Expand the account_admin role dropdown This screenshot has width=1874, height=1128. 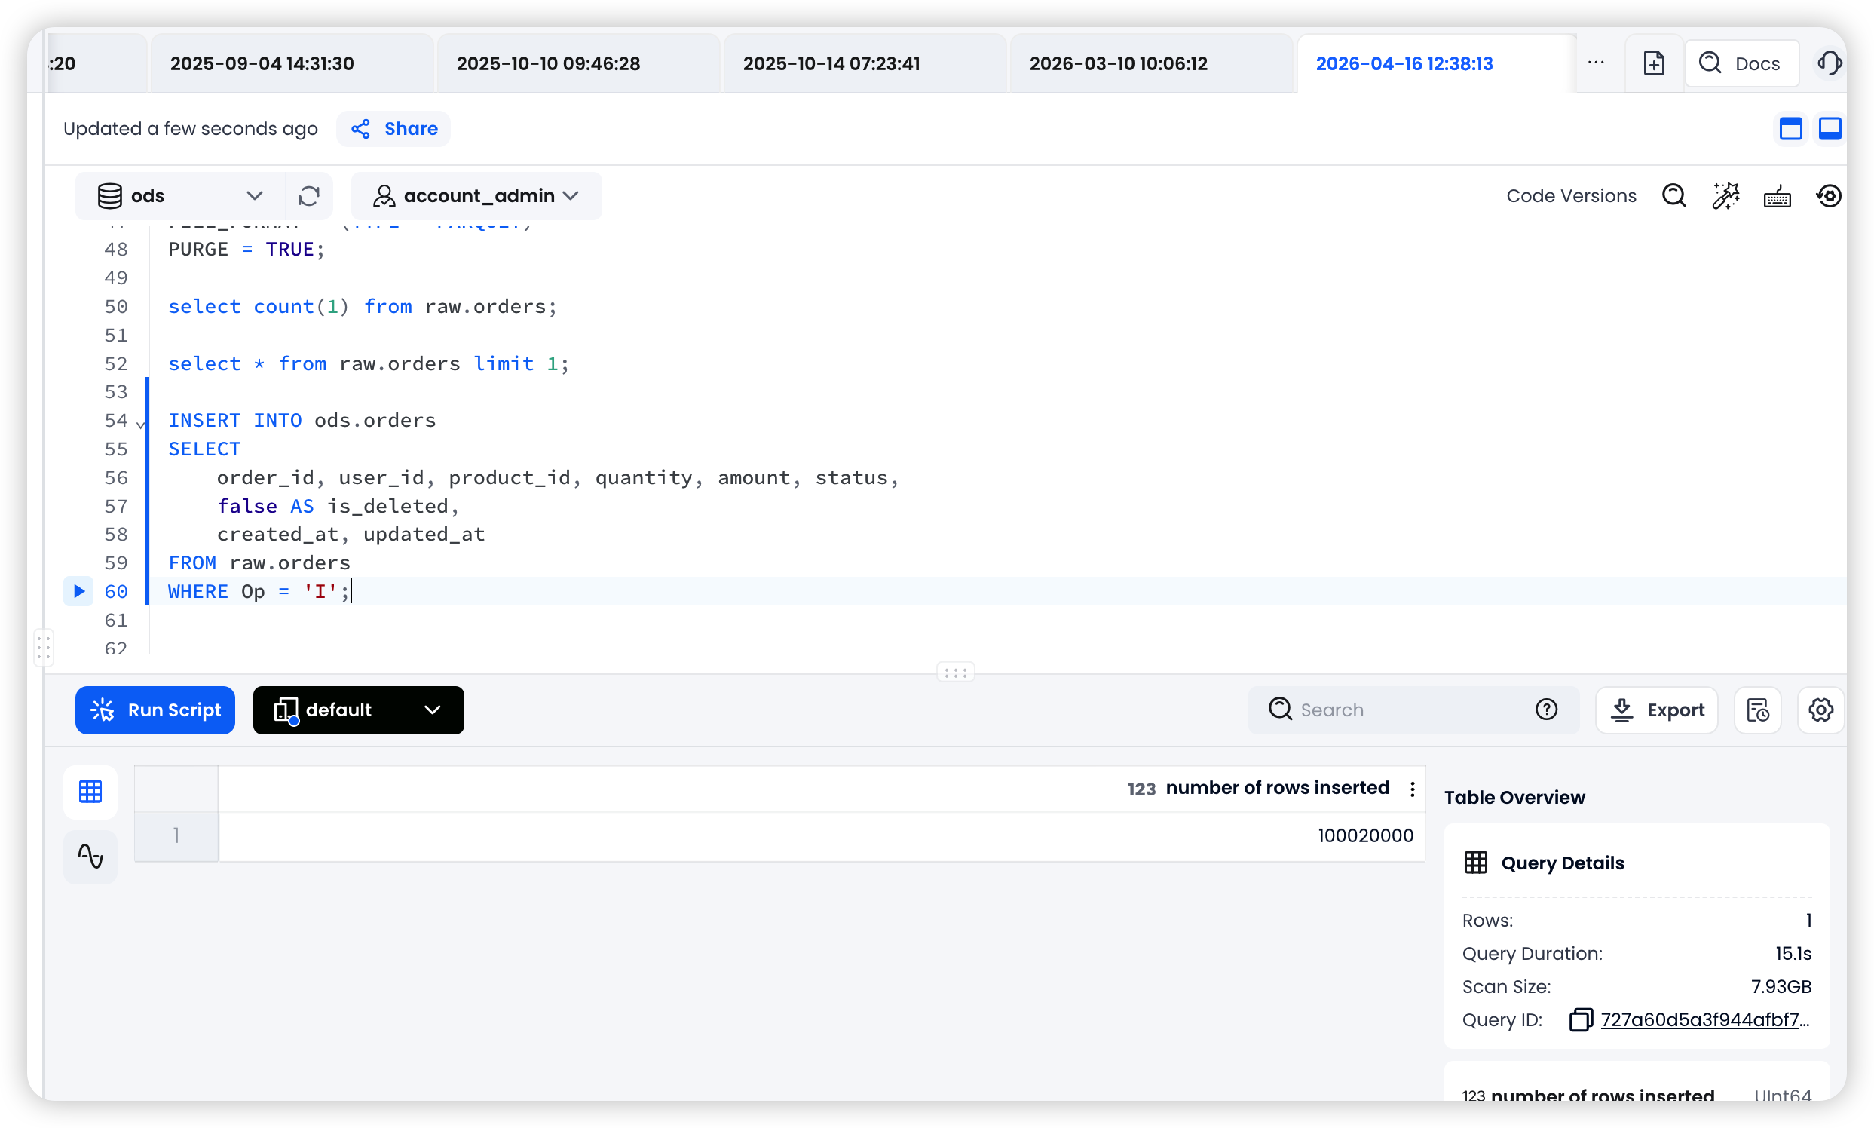pyautogui.click(x=476, y=196)
